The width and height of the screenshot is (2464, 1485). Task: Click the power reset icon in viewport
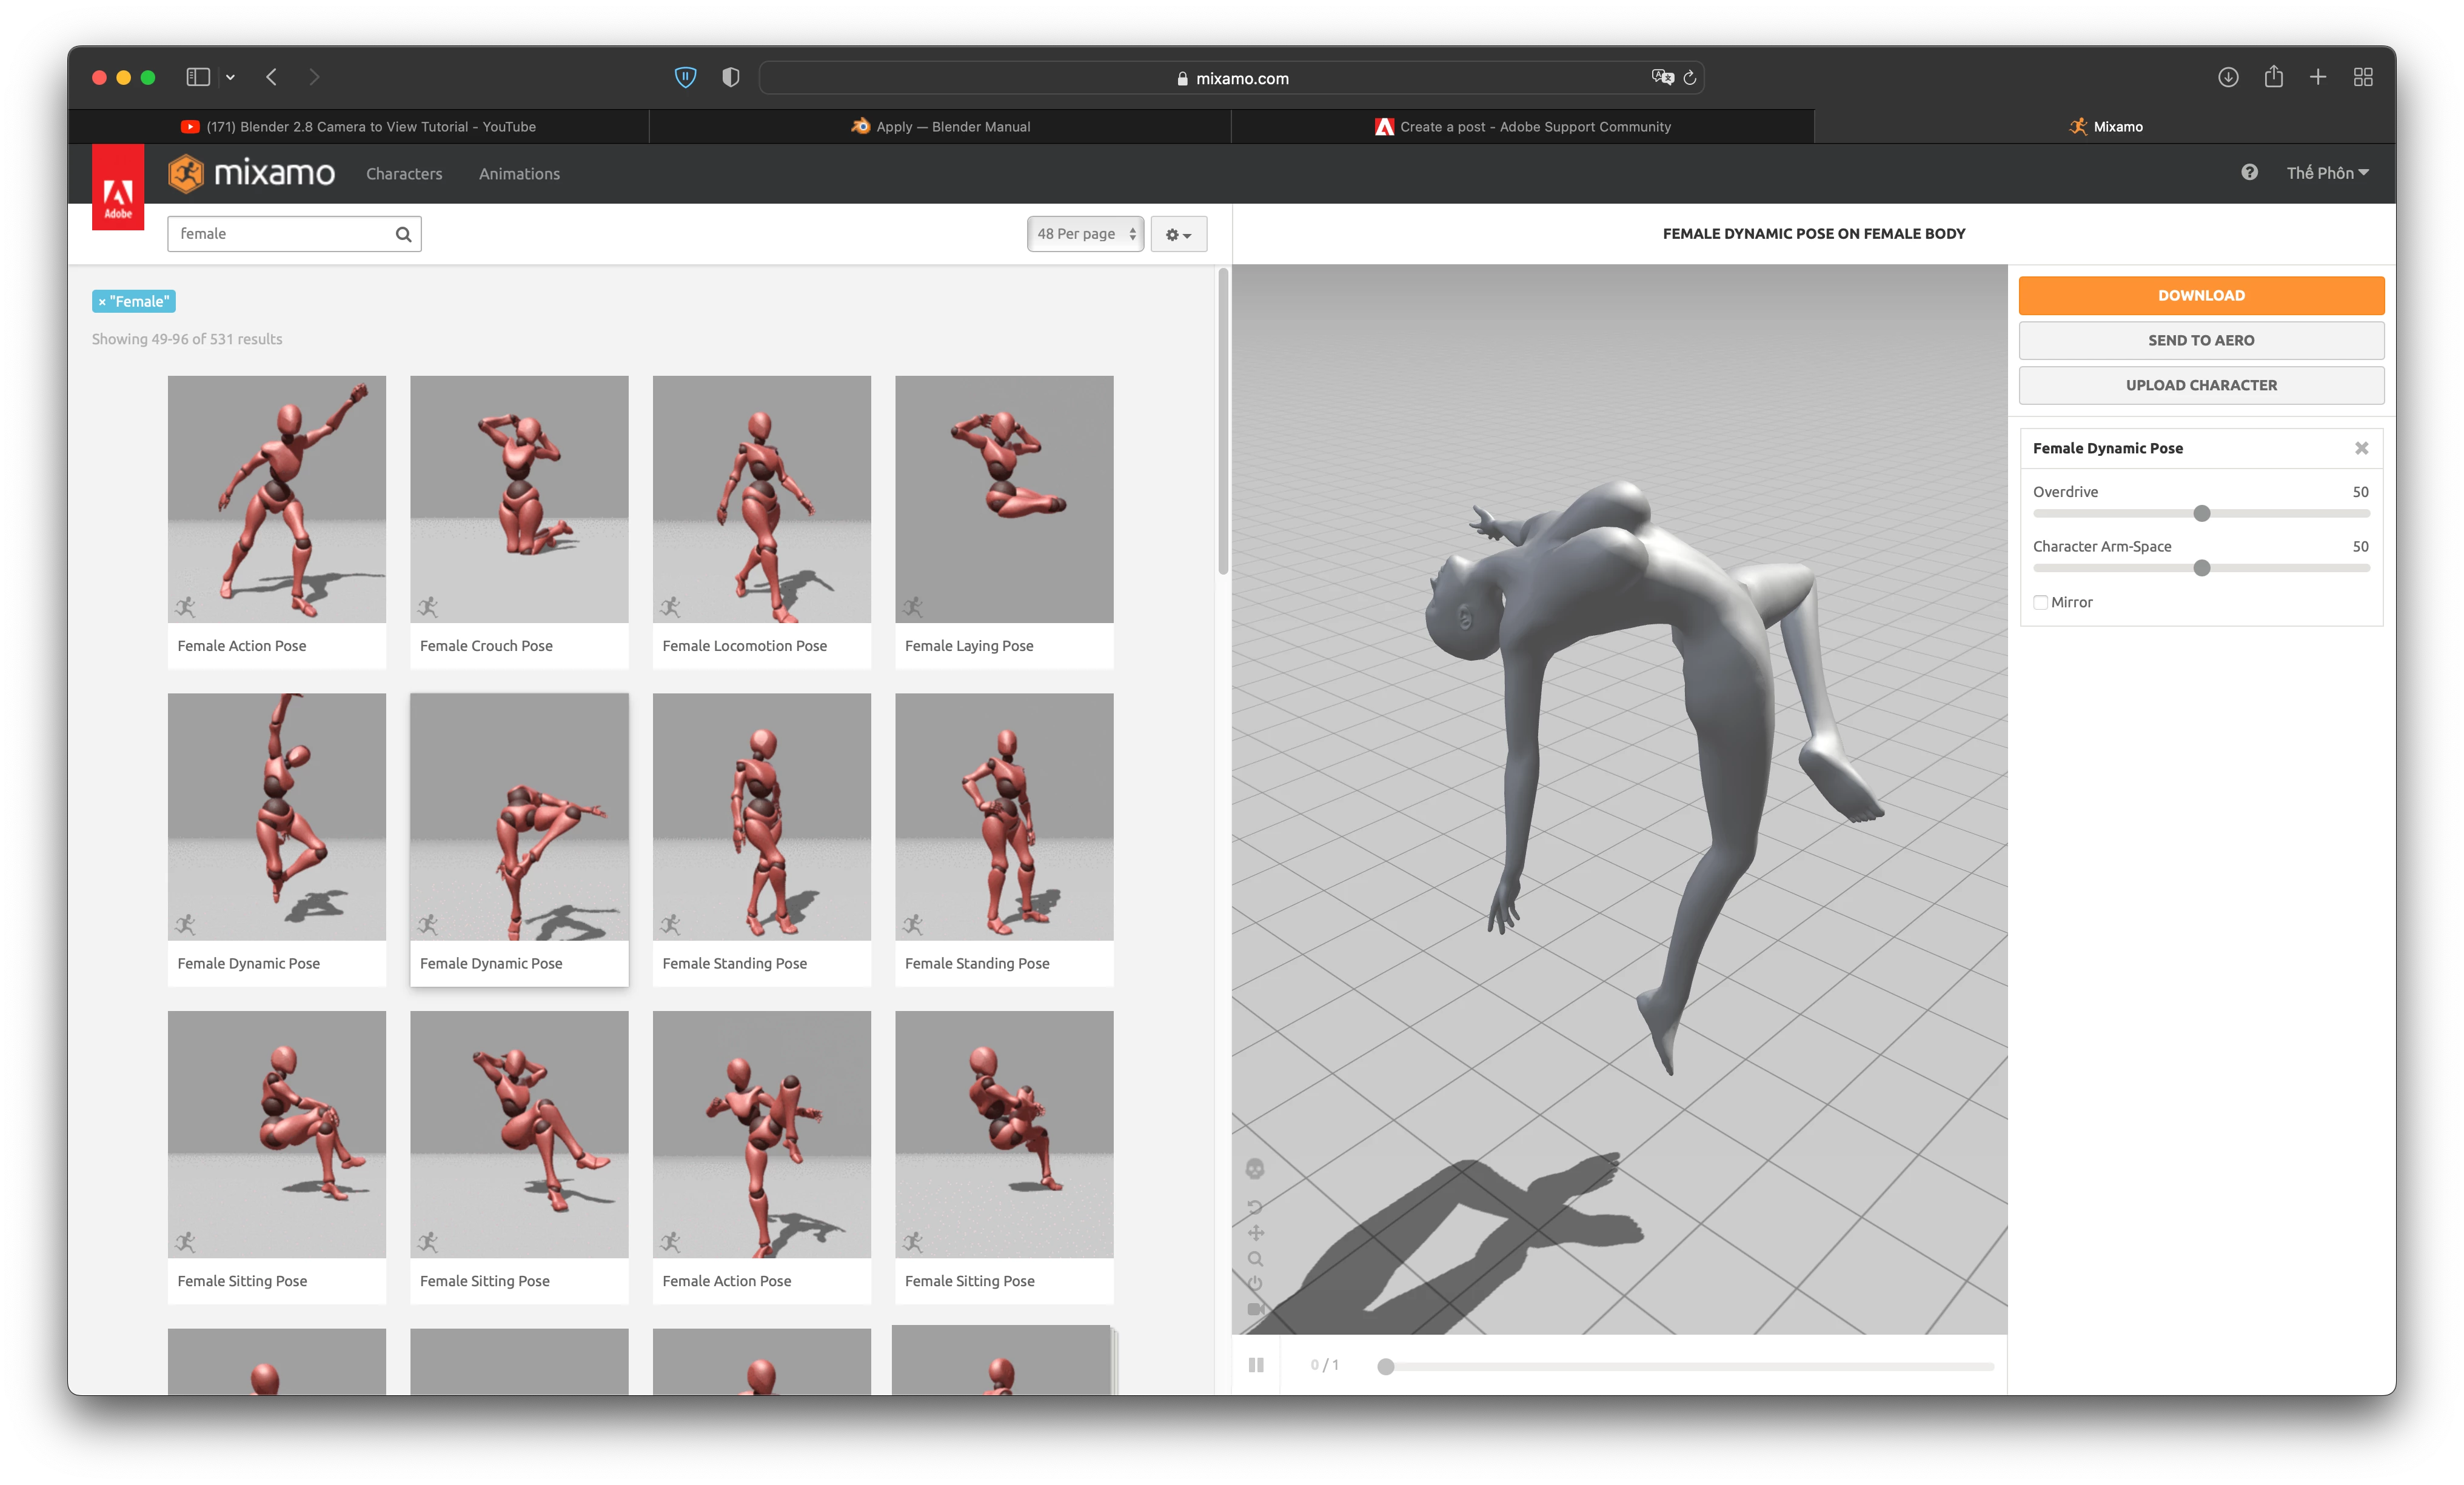[x=1255, y=1283]
